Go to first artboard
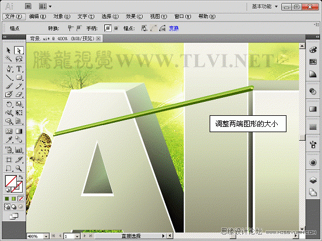This screenshot has width=322, height=241. 53,236
